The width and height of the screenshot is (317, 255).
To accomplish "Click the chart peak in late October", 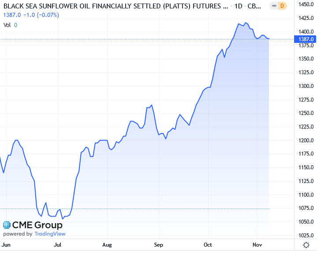I will coord(246,23).
